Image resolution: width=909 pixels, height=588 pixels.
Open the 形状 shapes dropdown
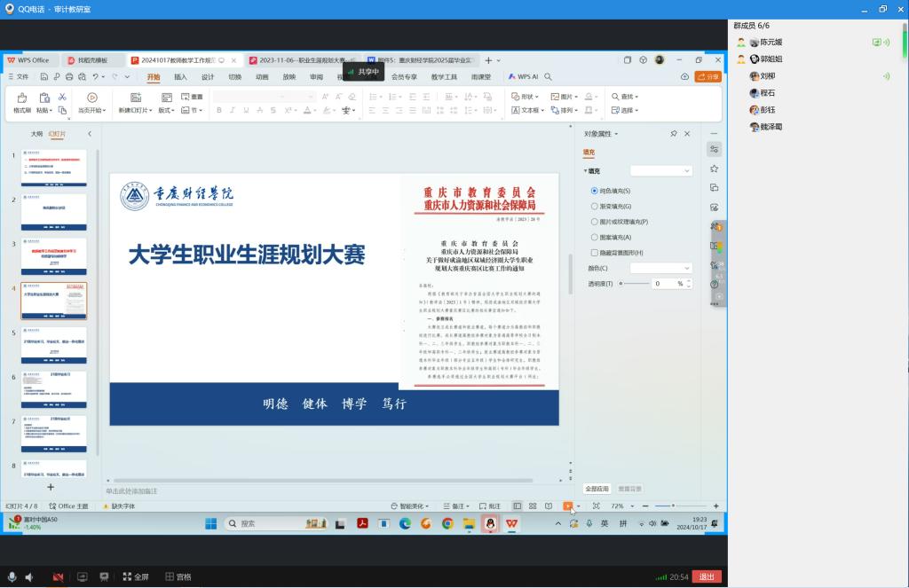pos(526,97)
